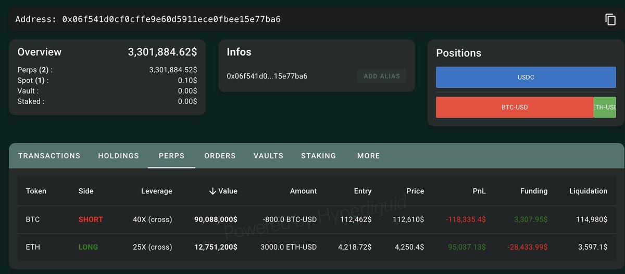Sort by the Price column header
Viewport: 625px width, 274px height.
tap(415, 191)
